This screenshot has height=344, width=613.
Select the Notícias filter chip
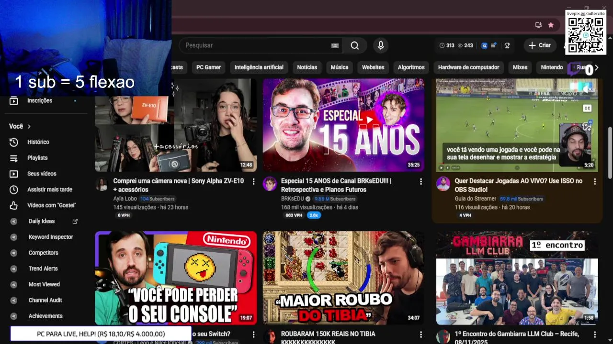(307, 67)
